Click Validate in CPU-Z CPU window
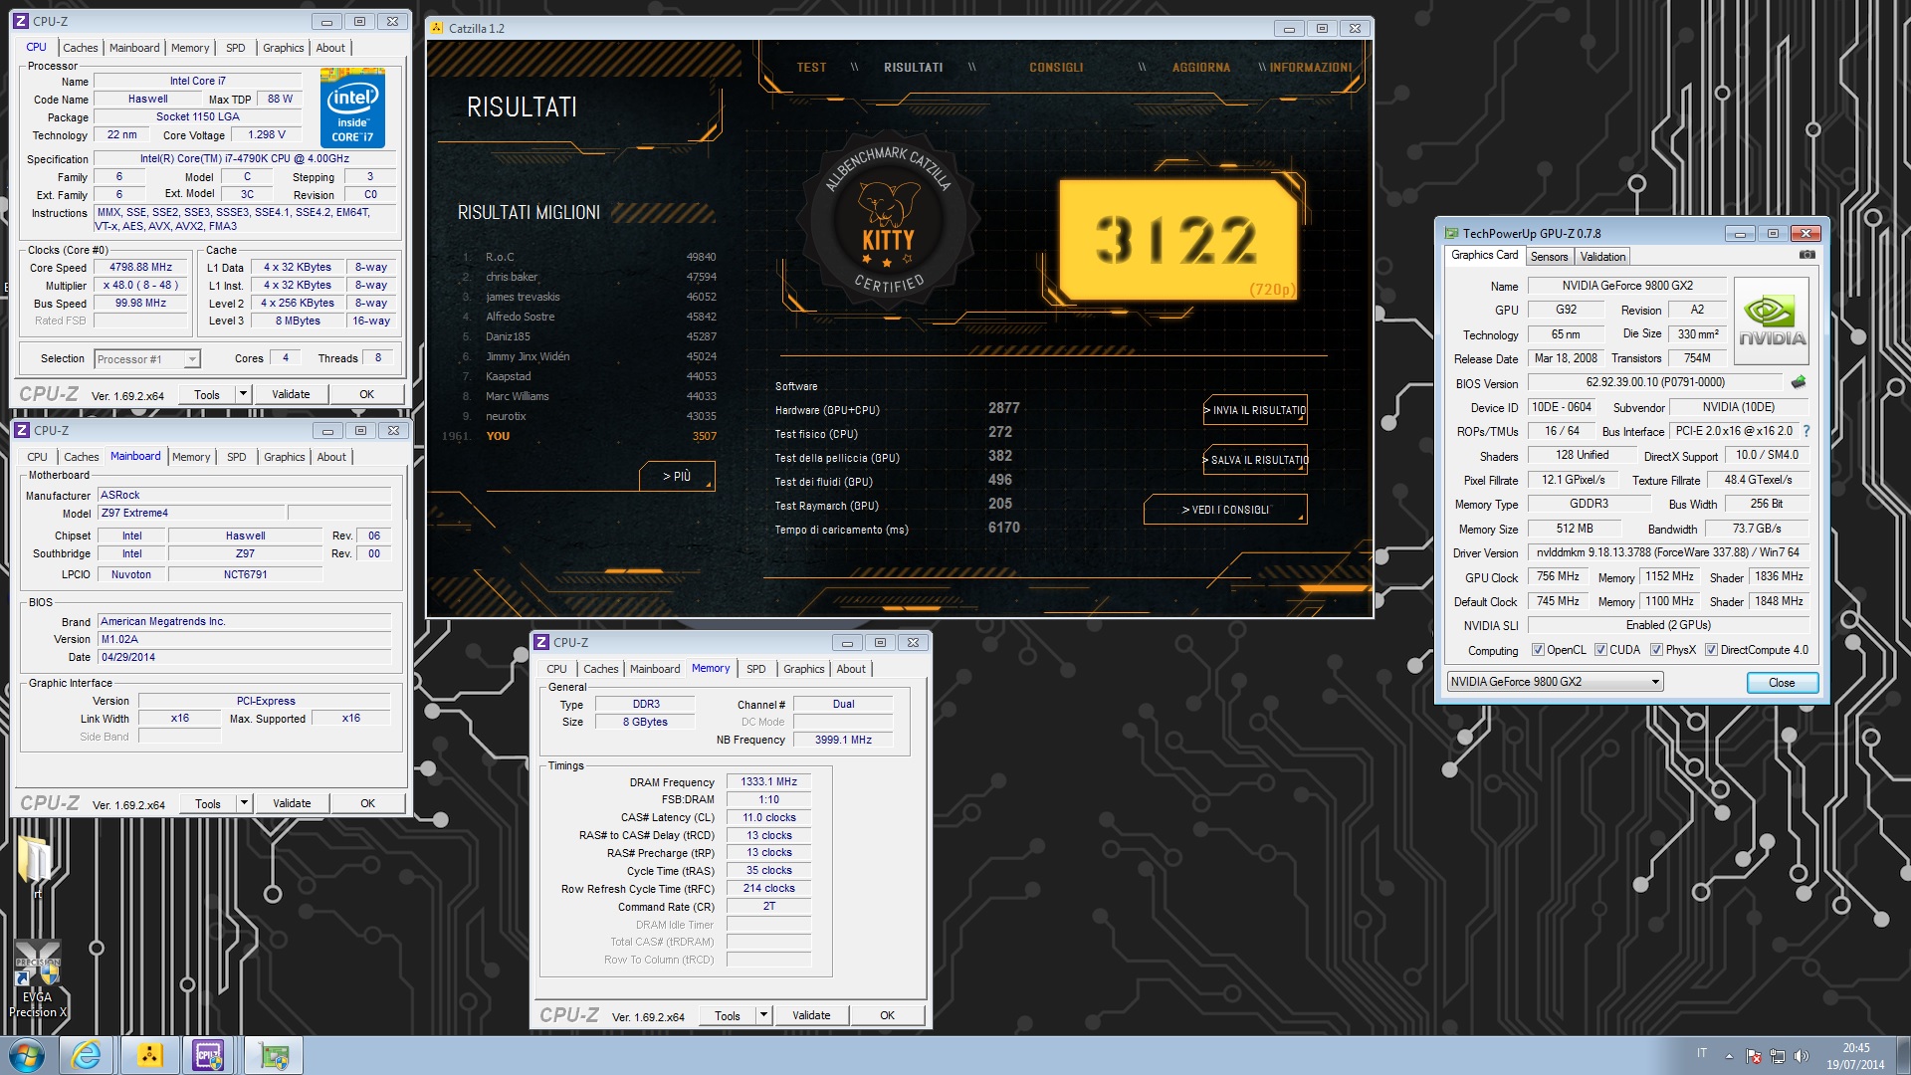Viewport: 1911px width, 1075px height. (x=291, y=394)
